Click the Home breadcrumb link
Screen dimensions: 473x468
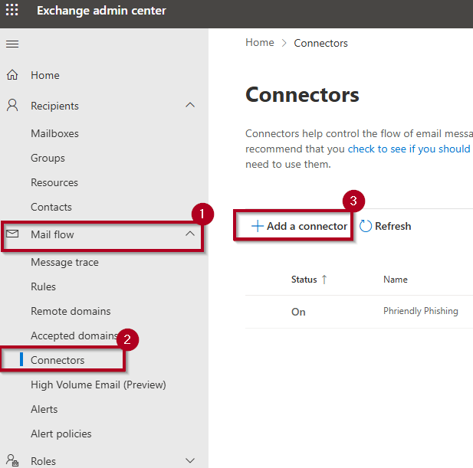(x=259, y=43)
